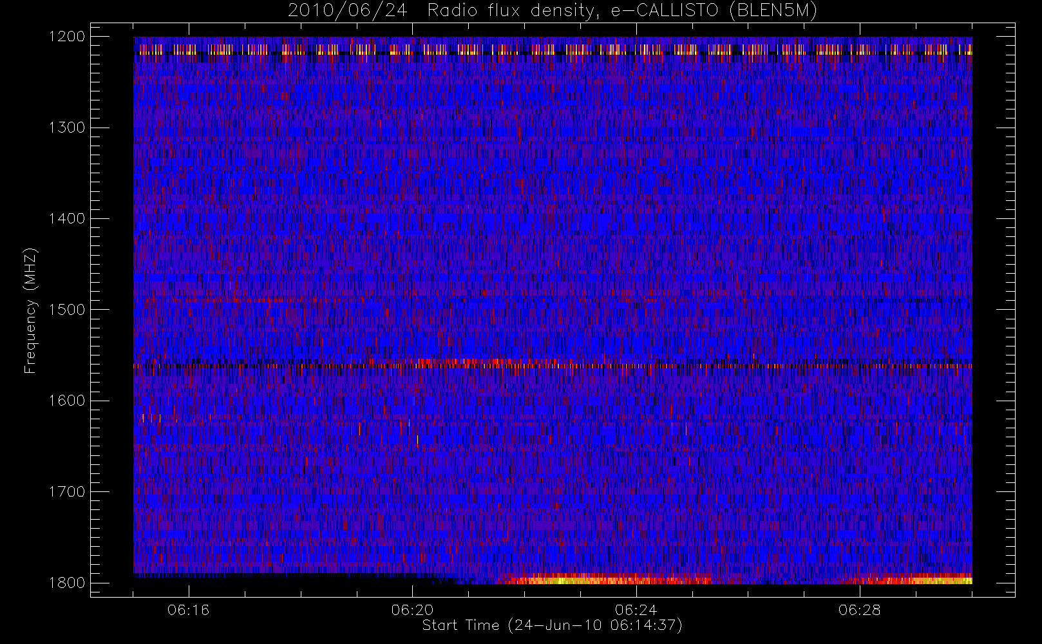This screenshot has height=644, width=1042.
Task: Select the 1500 frequency tick label
Action: 67,310
